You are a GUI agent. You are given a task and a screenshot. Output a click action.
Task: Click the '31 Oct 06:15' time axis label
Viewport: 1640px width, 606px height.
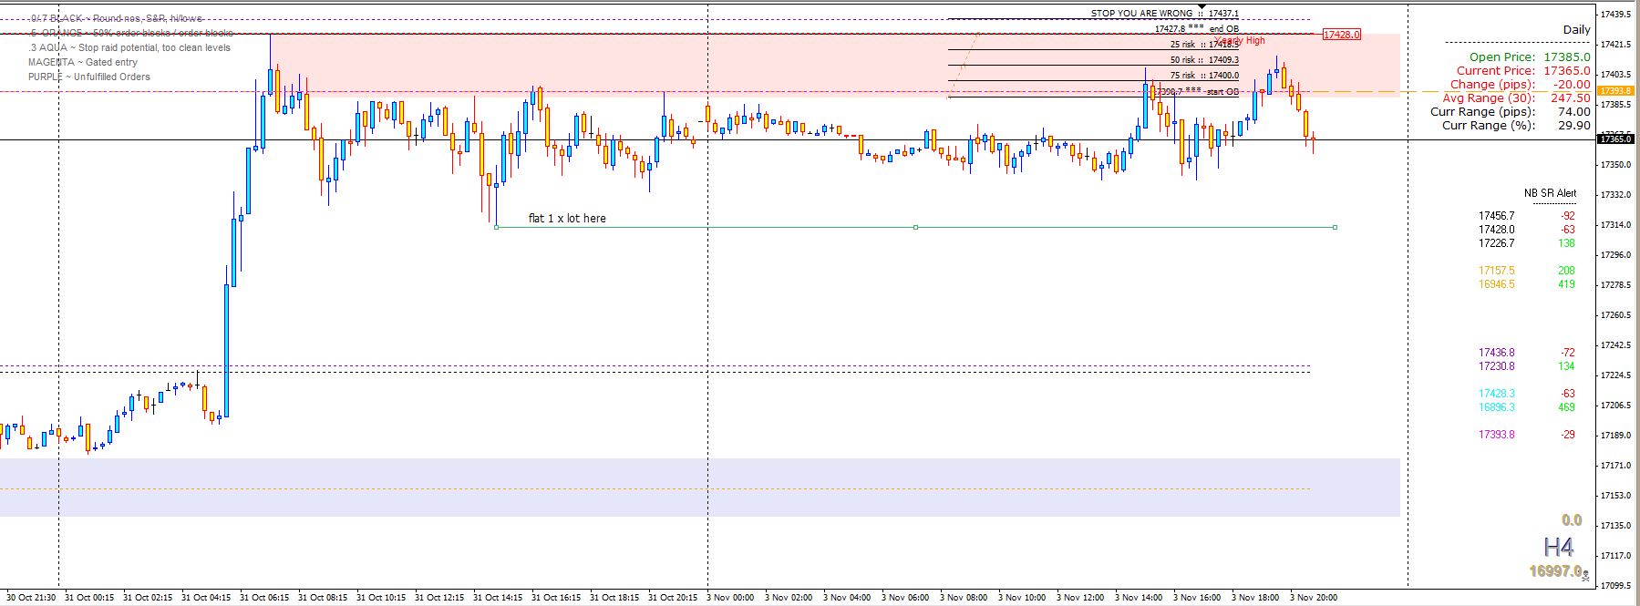264,598
